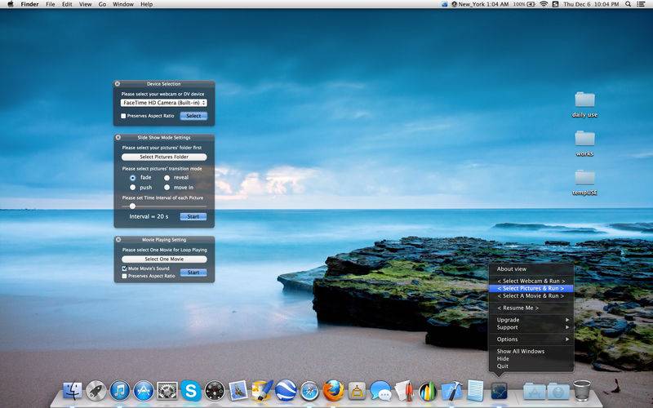
Task: Select the "reveal" transition mode
Action: click(167, 177)
